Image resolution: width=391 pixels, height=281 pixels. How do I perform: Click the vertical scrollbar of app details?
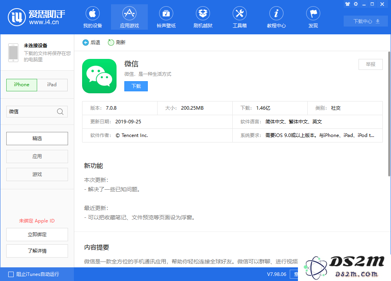tap(389, 114)
